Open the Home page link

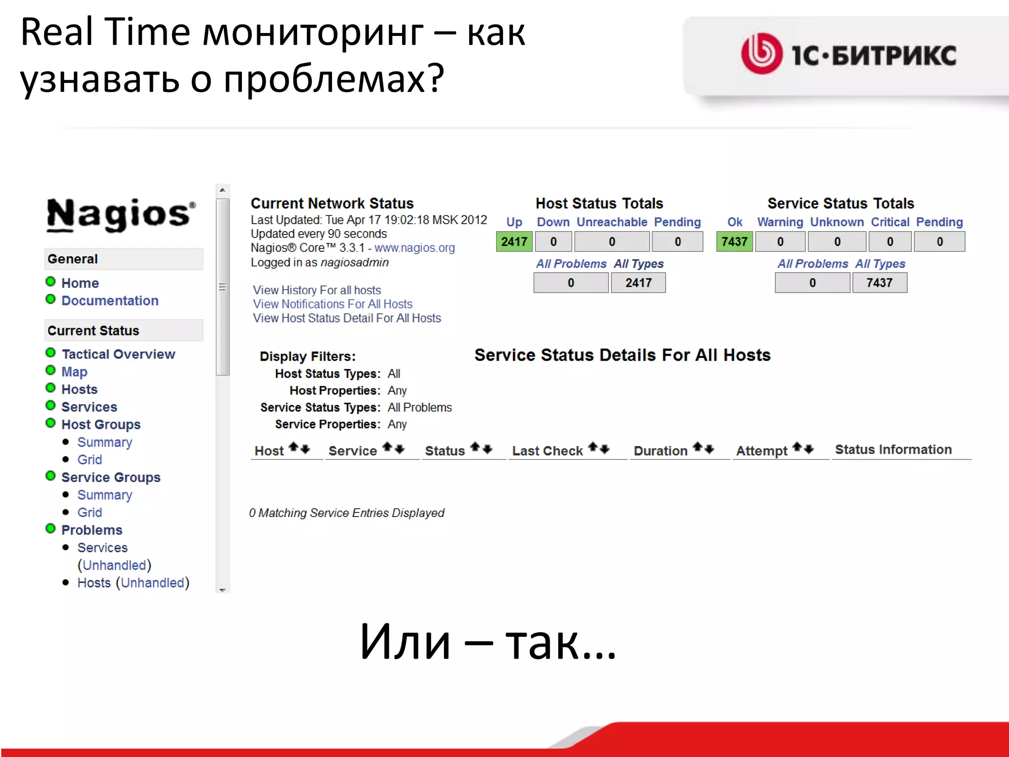(80, 283)
